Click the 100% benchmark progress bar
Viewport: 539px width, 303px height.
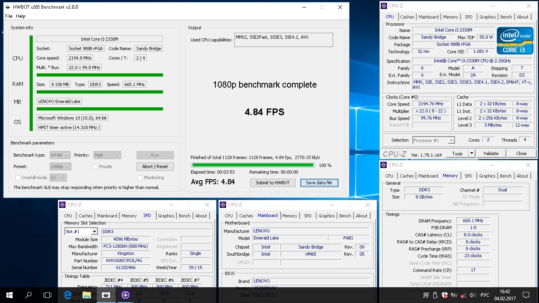[x=253, y=165]
